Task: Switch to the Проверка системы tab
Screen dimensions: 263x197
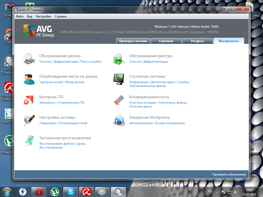Action: click(x=133, y=41)
